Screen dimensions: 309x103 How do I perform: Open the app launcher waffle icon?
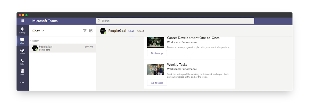[22, 21]
